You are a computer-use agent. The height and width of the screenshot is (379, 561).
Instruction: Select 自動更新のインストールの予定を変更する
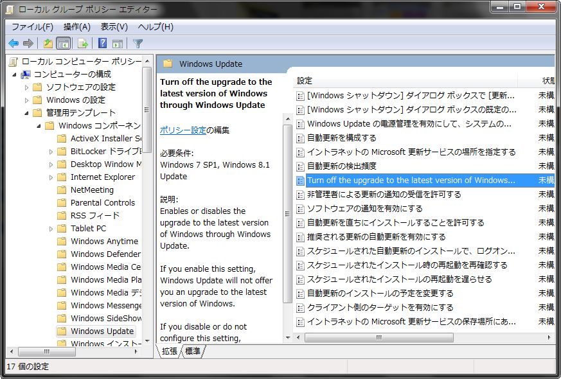(x=380, y=294)
